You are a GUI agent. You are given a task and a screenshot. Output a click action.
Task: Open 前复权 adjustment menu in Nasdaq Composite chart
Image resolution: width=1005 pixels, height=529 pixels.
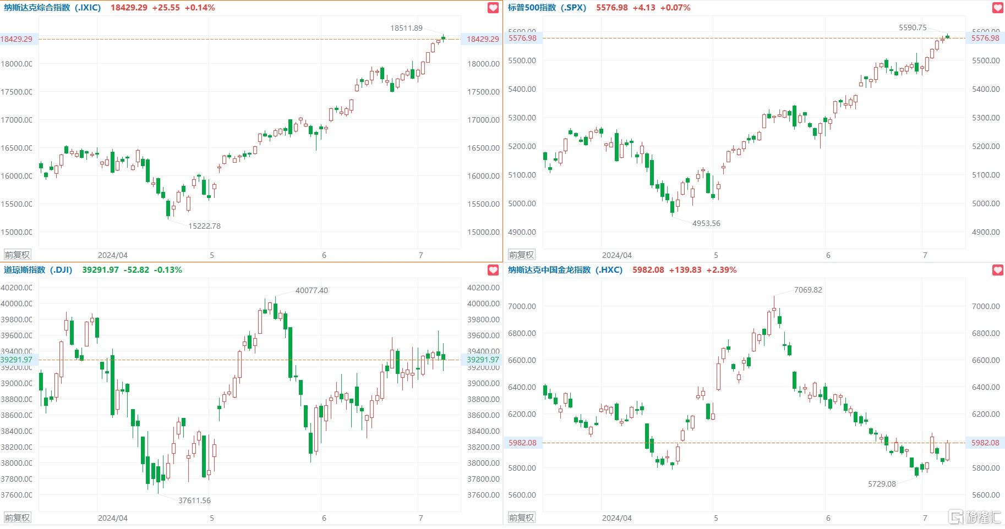tap(18, 255)
